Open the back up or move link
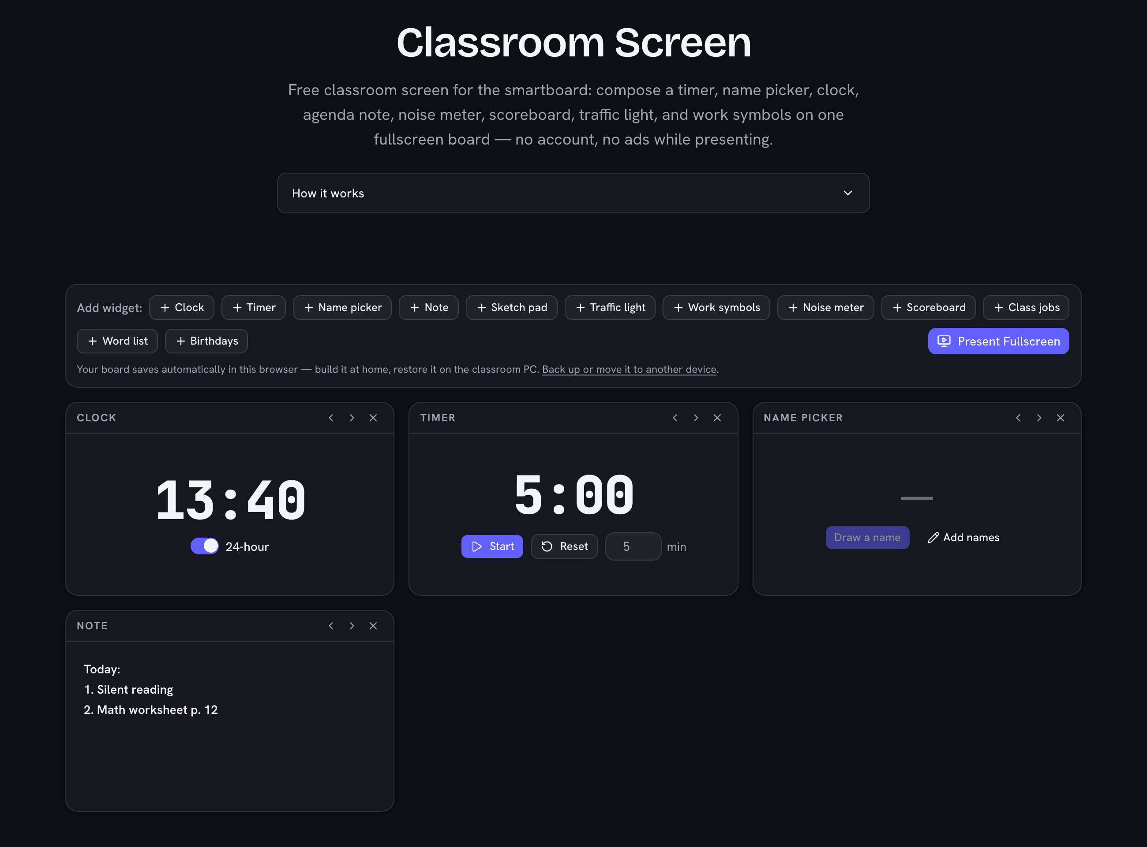The width and height of the screenshot is (1147, 847). (x=629, y=369)
